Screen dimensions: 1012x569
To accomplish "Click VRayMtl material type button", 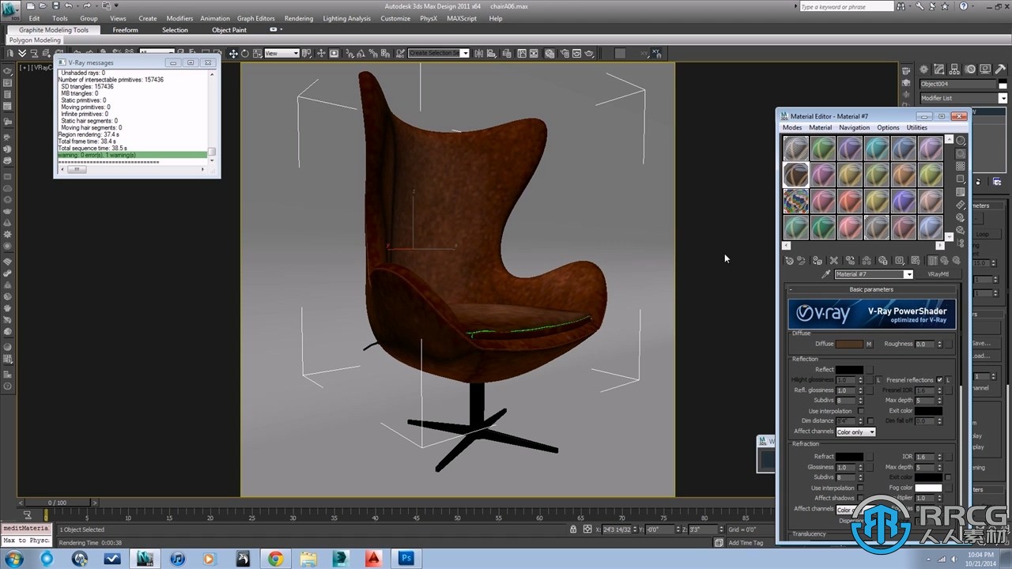I will click(x=938, y=274).
